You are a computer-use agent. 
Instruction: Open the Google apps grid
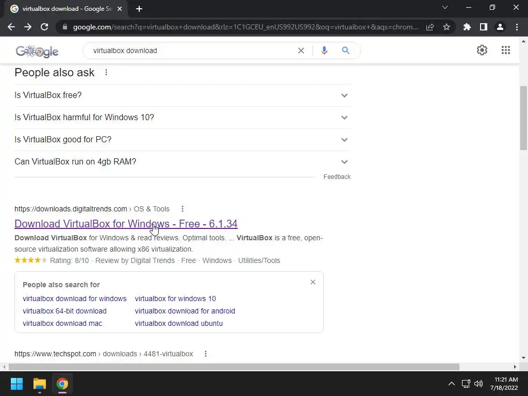click(x=506, y=50)
